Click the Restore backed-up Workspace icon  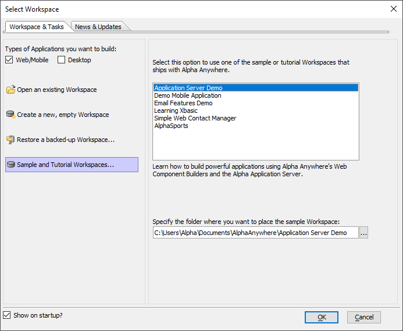[x=10, y=140]
